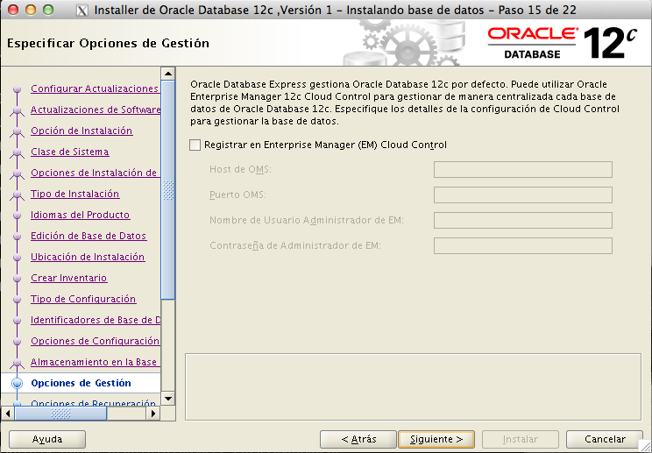Click Nombre de Usuario Administrador de EM field
The width and height of the screenshot is (652, 453).
(522, 220)
